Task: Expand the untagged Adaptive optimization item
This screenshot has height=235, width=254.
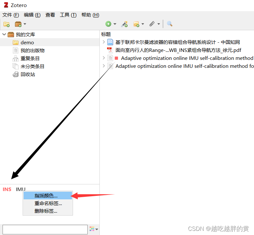Action: click(104, 66)
